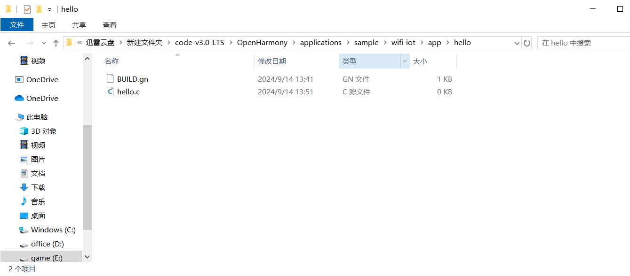
Task: Click the search box 在 hello 中搜索
Action: point(583,43)
